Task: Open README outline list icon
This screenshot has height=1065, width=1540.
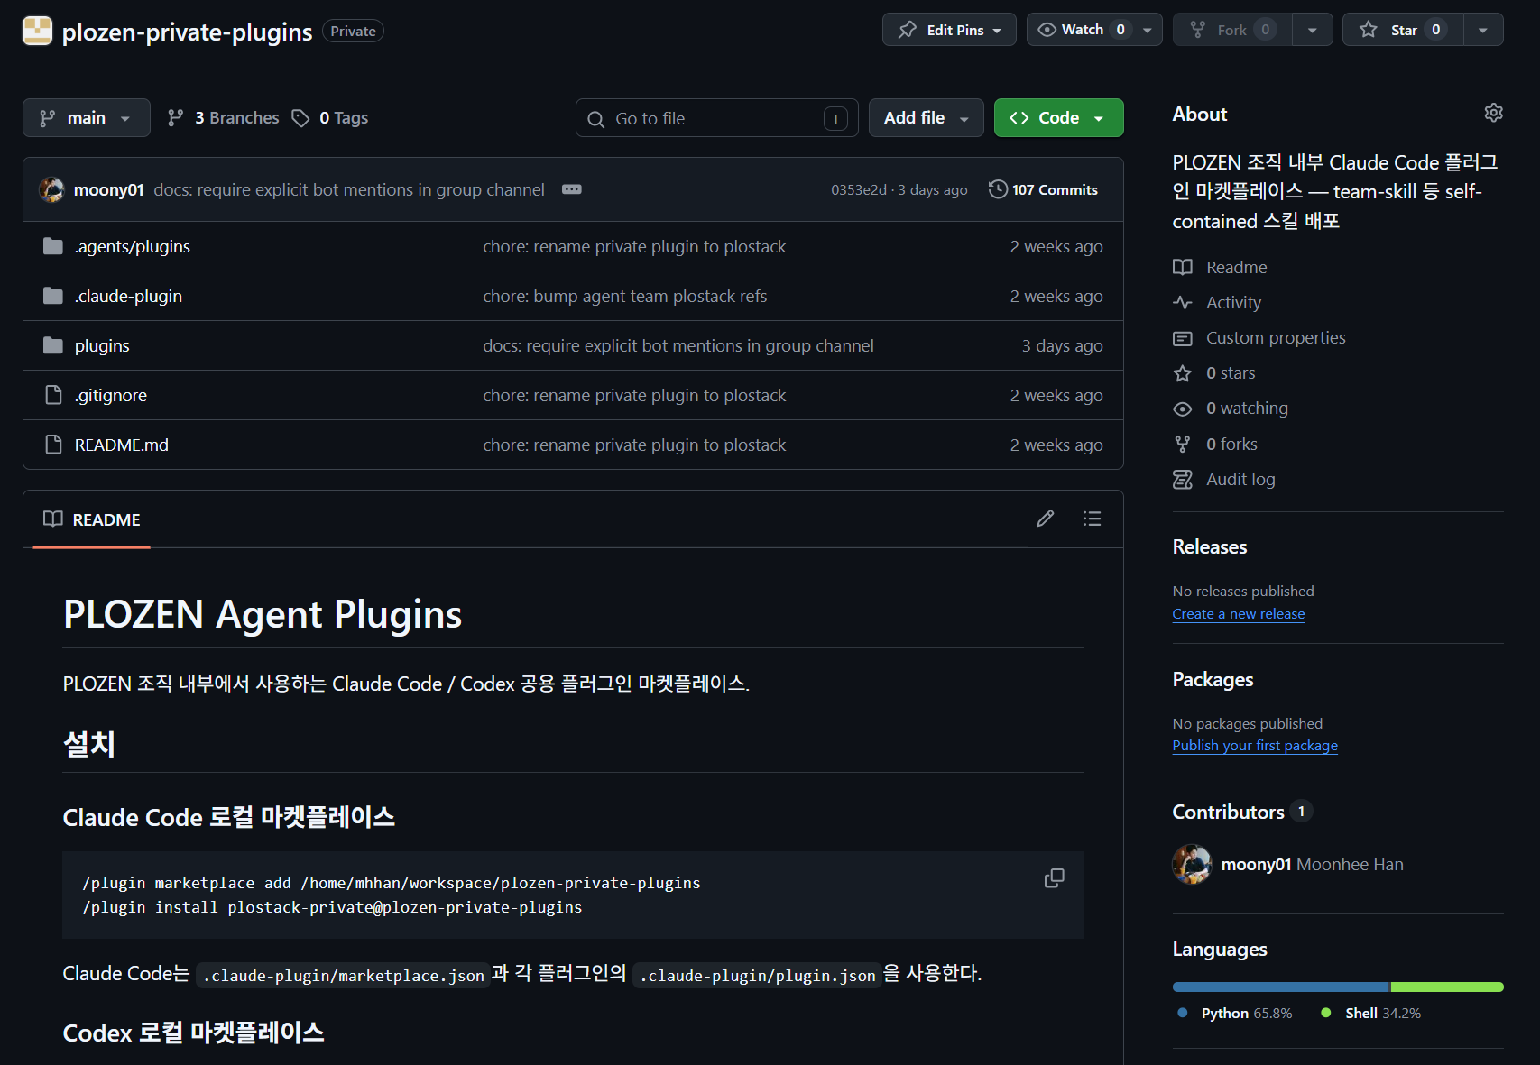Action: (x=1092, y=519)
